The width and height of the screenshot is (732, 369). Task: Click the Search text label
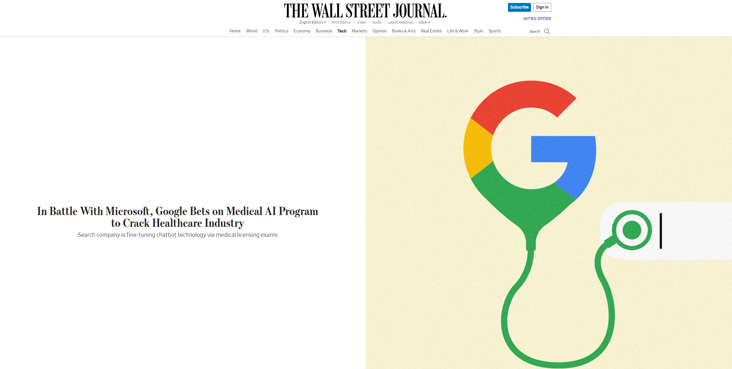[x=535, y=32]
